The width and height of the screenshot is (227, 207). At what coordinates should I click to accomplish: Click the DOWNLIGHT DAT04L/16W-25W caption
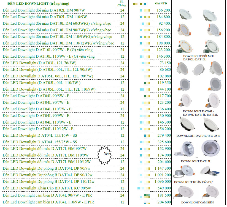tap(198, 136)
